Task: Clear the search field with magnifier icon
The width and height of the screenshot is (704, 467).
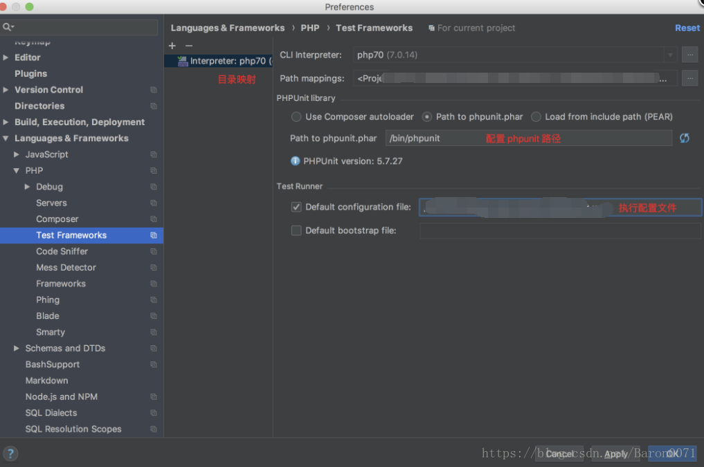Action: [x=6, y=27]
